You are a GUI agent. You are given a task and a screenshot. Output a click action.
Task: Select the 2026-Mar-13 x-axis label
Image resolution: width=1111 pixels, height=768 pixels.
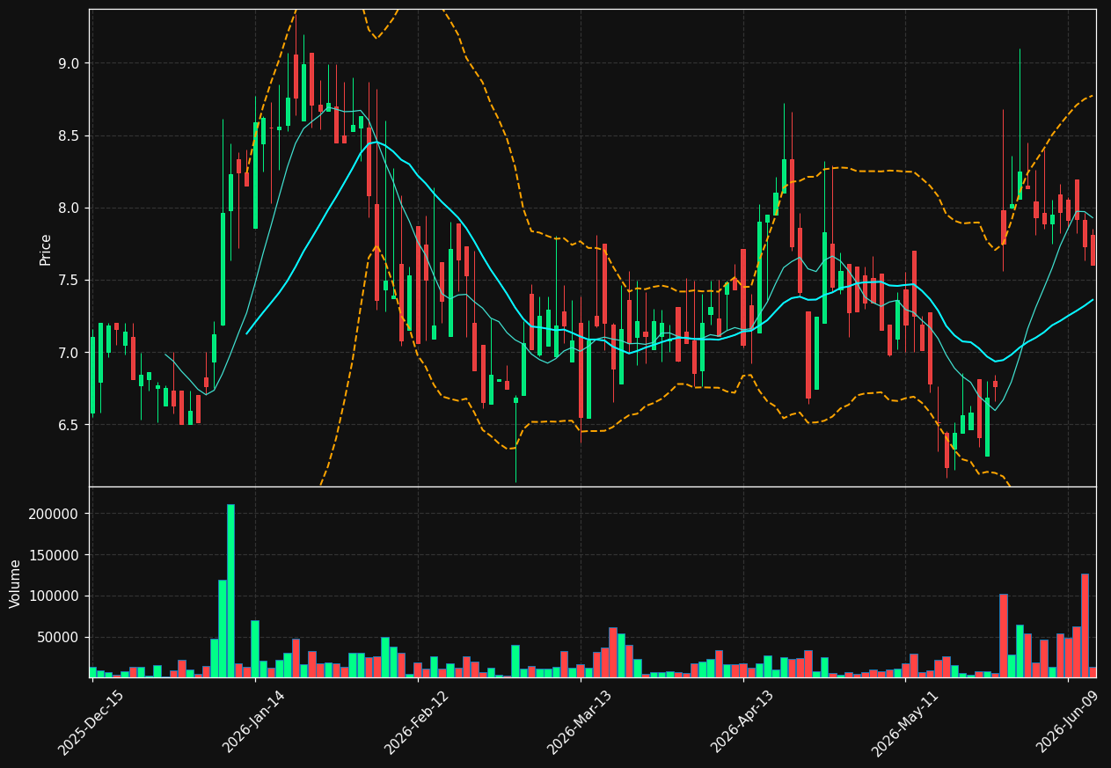tap(580, 722)
